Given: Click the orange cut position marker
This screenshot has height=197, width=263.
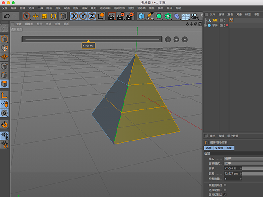Looking at the screenshot, I should point(88,41).
